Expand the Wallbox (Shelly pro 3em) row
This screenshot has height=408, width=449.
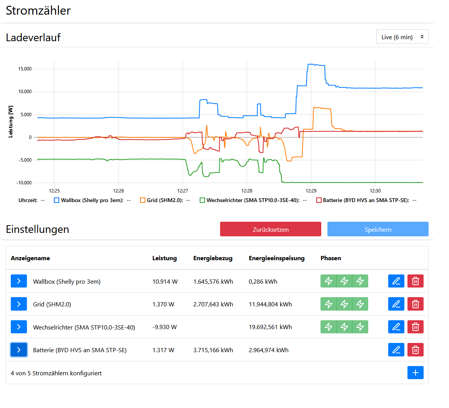(19, 281)
